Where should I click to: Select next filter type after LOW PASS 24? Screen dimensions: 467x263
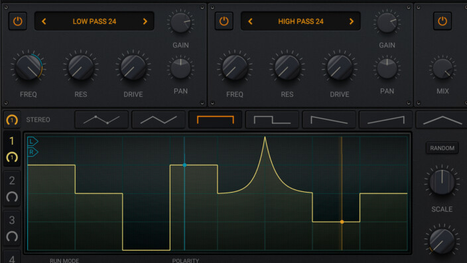pos(145,21)
